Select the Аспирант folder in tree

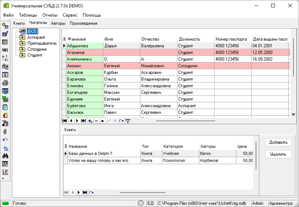36,37
